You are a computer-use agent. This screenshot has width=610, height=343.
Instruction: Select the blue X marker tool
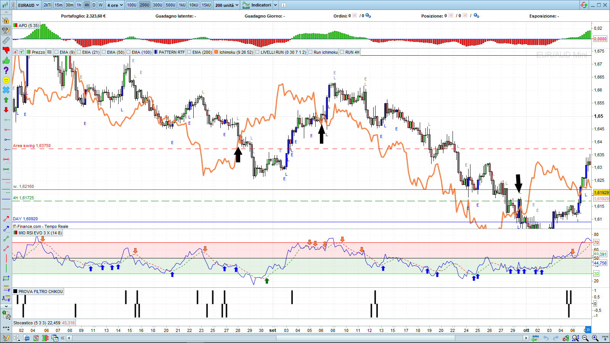tap(6, 90)
